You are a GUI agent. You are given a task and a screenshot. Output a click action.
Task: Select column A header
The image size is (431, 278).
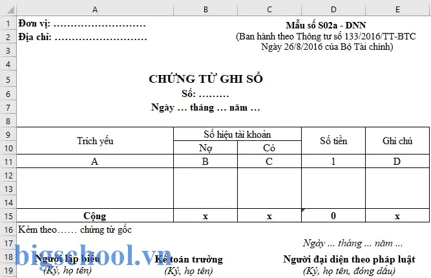pos(95,10)
